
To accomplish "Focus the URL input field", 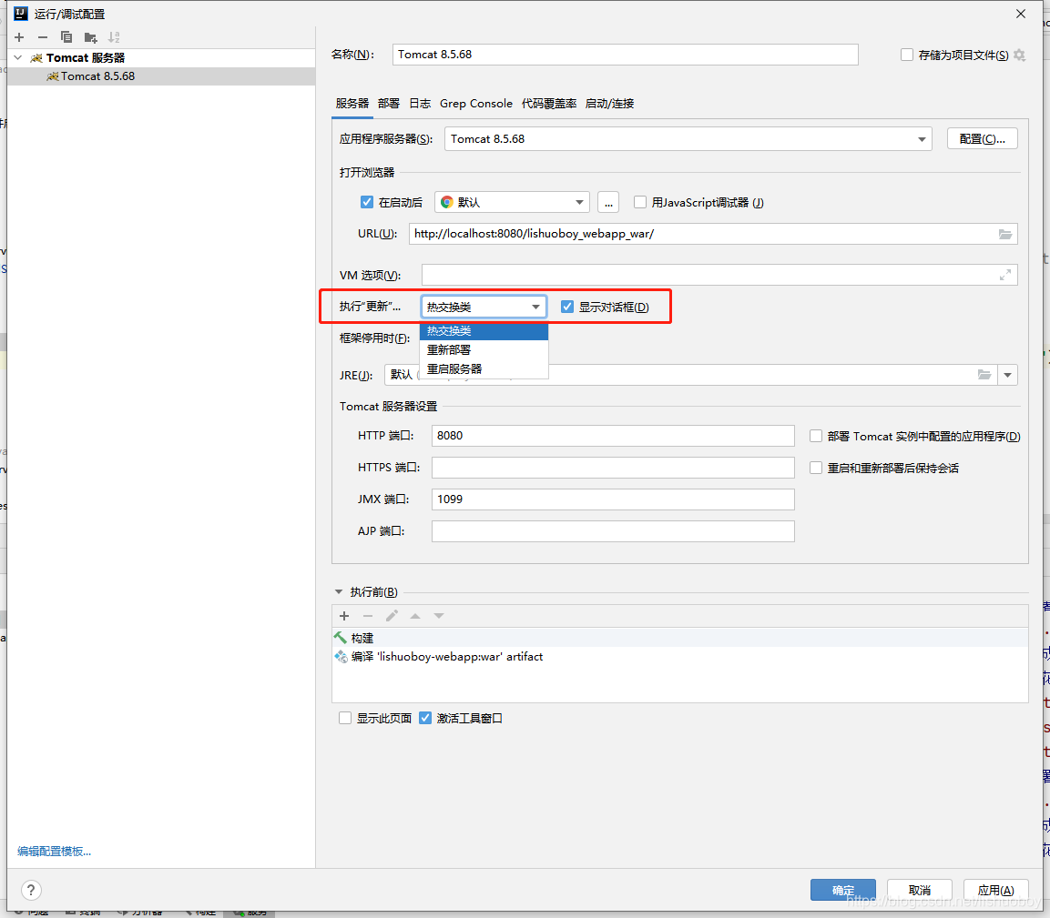I will 713,234.
